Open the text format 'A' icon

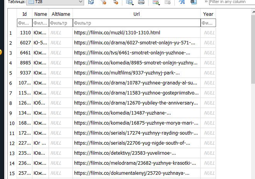182,2
